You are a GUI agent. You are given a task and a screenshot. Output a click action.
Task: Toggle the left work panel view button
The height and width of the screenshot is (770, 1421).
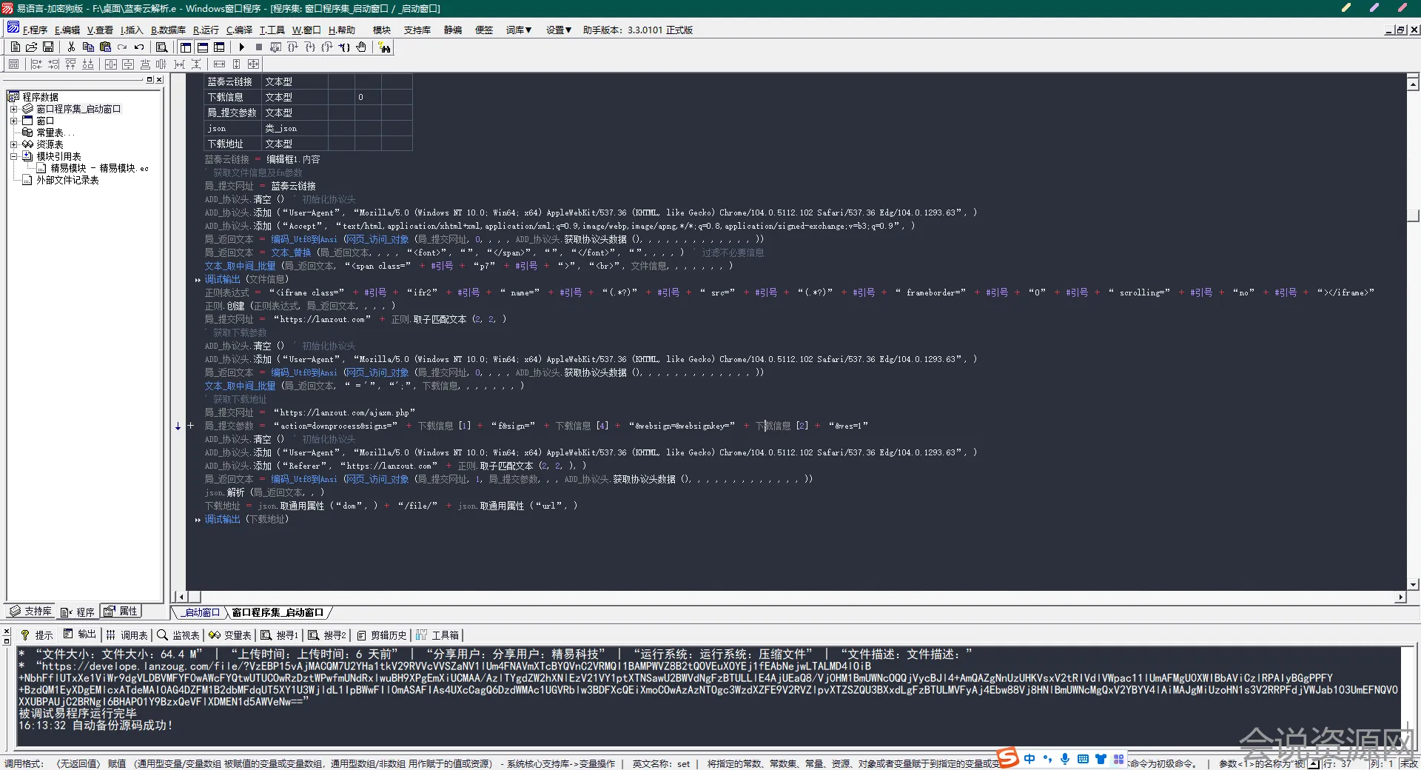click(185, 47)
